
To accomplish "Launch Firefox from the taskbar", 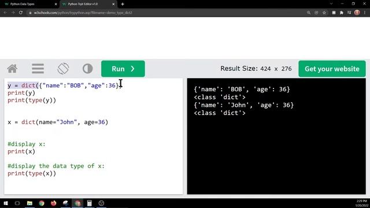I will coord(54,203).
